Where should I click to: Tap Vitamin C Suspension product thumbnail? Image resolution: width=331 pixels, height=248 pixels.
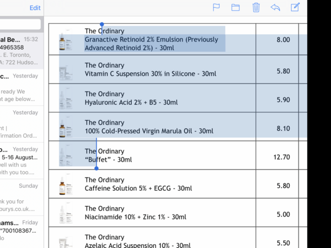[x=66, y=72]
